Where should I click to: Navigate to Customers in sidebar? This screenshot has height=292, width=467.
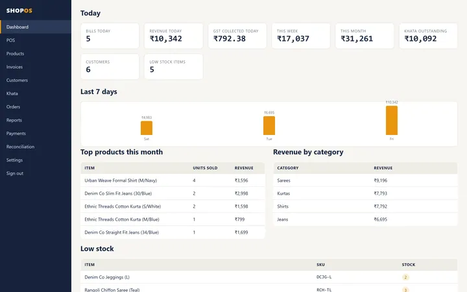[x=36, y=80]
